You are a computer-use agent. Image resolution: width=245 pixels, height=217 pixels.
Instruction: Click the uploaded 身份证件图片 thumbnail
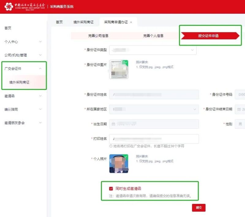pos(119,70)
